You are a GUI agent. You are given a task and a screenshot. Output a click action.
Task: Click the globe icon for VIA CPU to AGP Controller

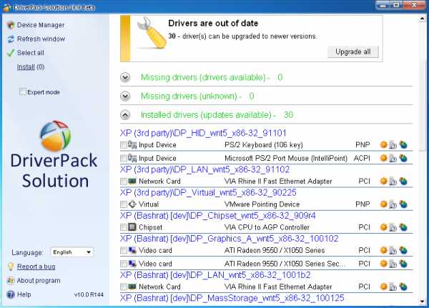point(403,227)
